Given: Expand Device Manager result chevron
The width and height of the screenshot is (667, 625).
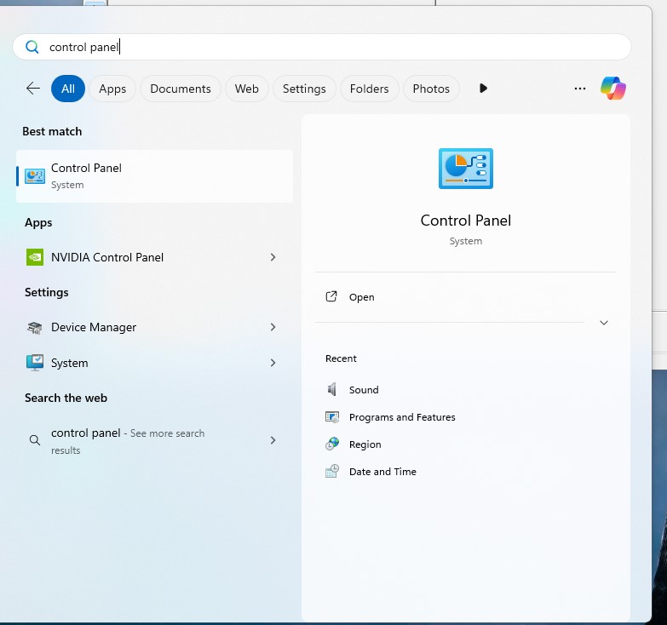Looking at the screenshot, I should (x=273, y=327).
